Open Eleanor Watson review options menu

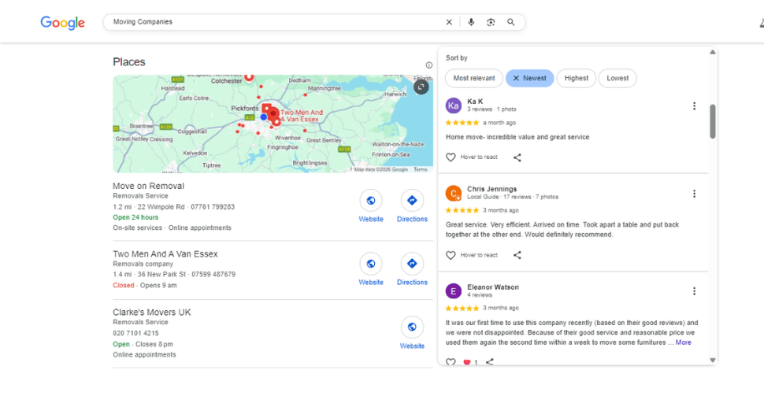tap(694, 291)
